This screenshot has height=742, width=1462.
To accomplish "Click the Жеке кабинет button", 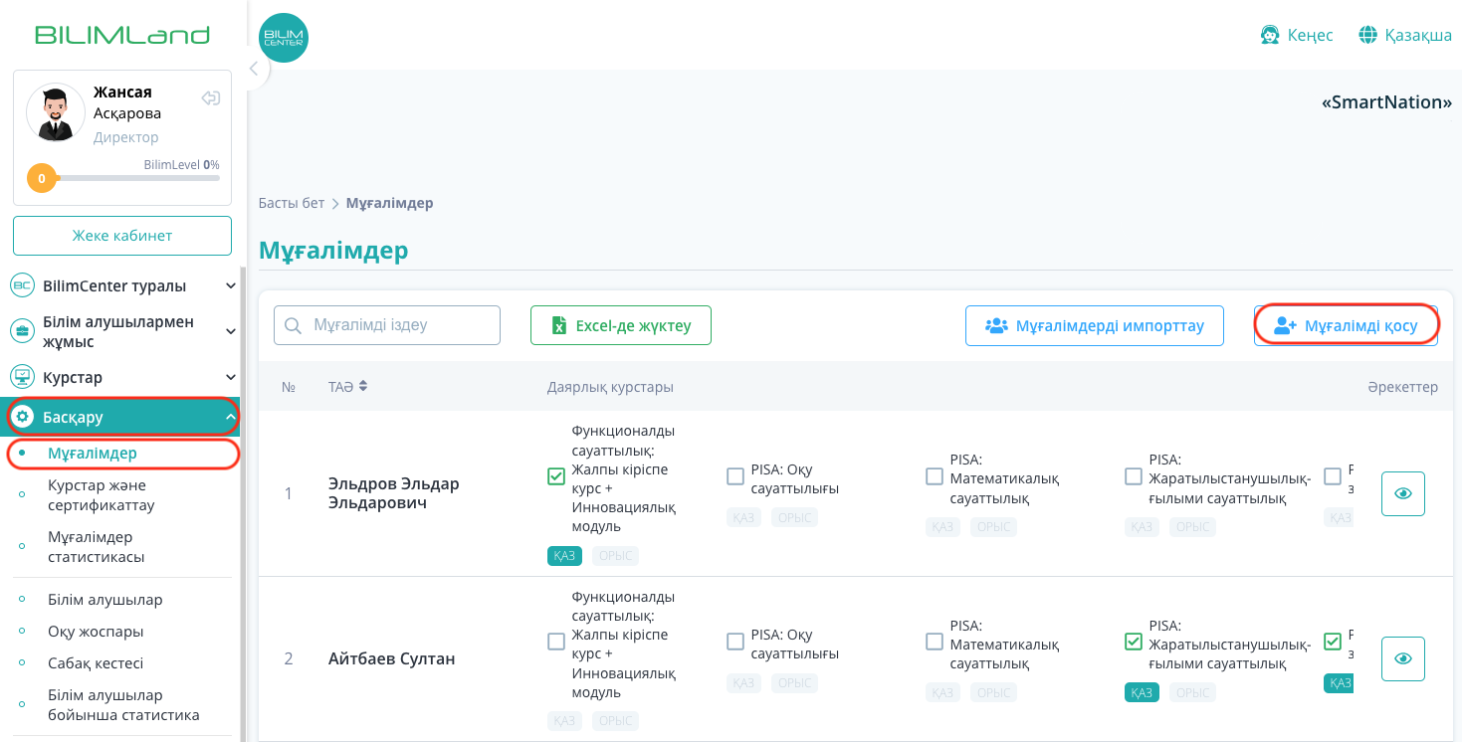I will 122,236.
